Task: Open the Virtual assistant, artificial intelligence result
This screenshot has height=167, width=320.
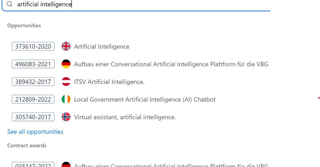Action: click(125, 117)
